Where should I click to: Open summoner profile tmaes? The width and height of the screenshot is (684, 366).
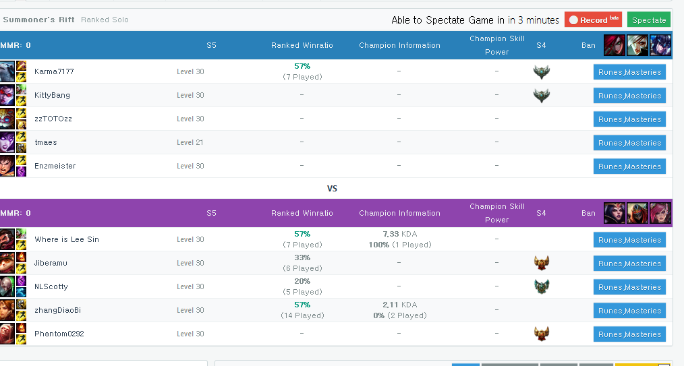tap(46, 142)
